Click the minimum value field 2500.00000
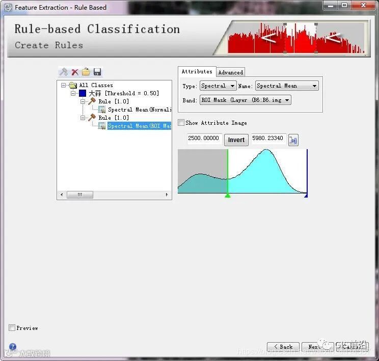The width and height of the screenshot is (379, 361). (x=204, y=138)
